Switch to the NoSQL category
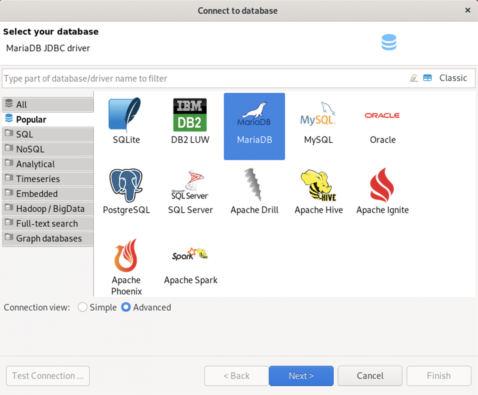 [x=30, y=149]
